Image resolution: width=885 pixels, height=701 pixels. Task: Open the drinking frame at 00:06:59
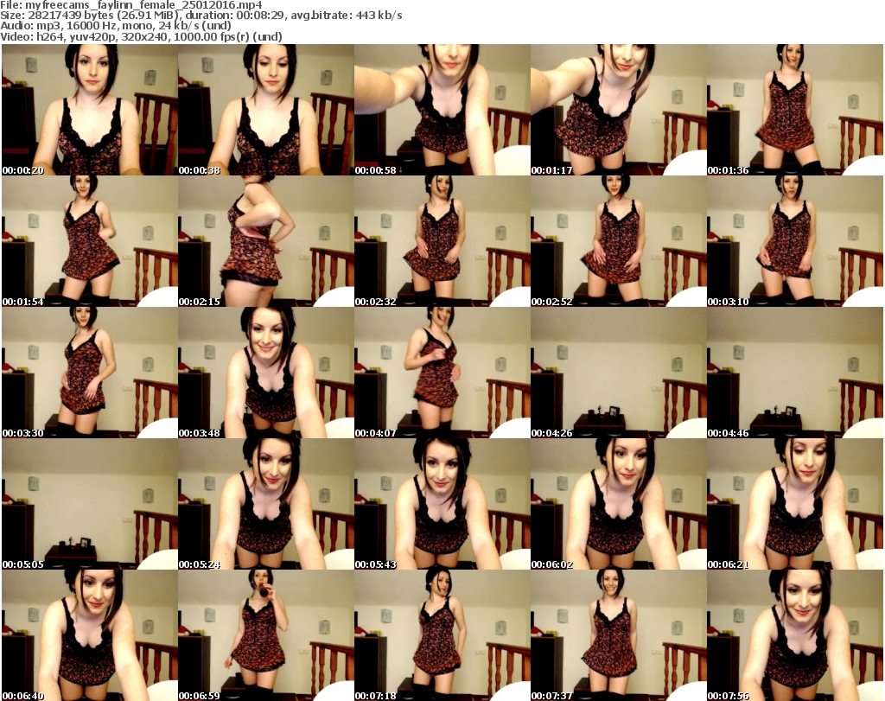266,635
